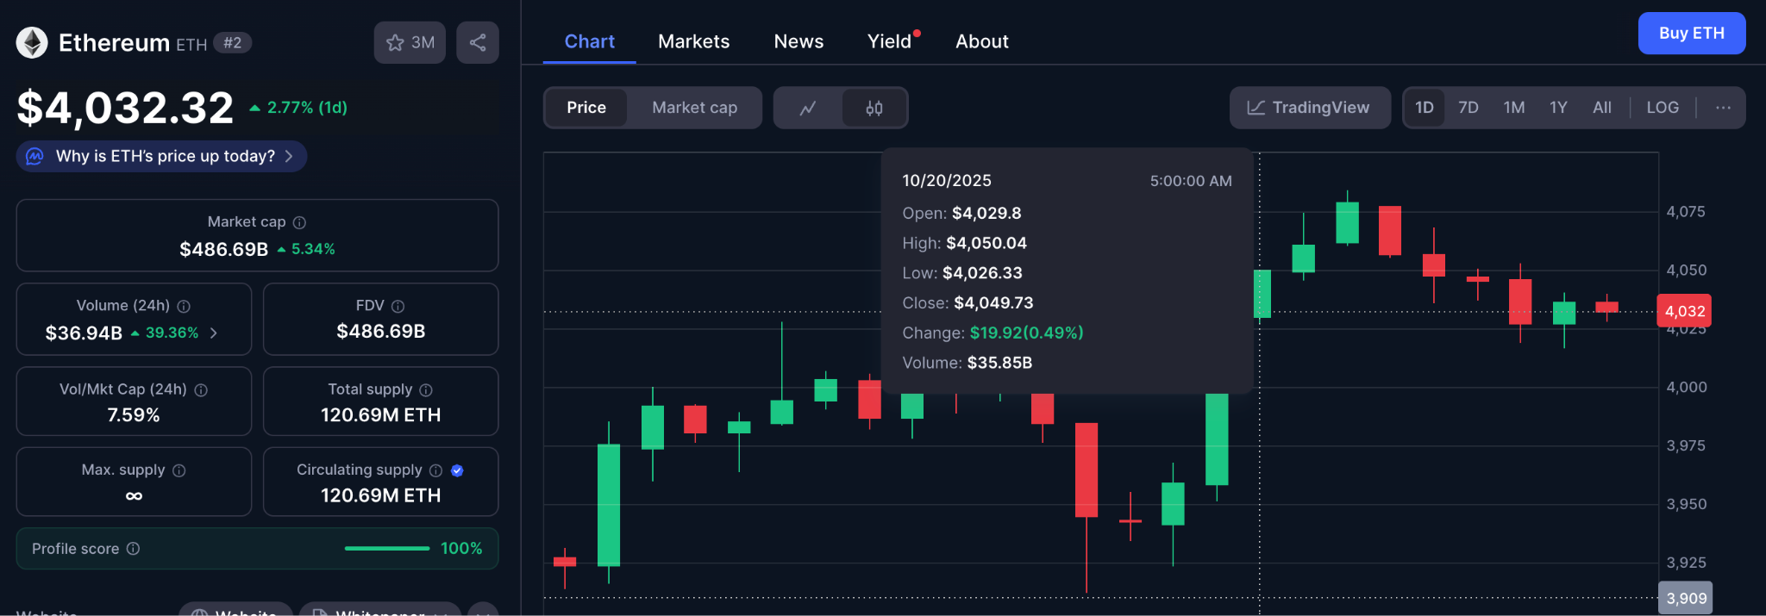Viewport: 1766px width, 616px height.
Task: Switch chart to Market cap mode
Action: [694, 108]
